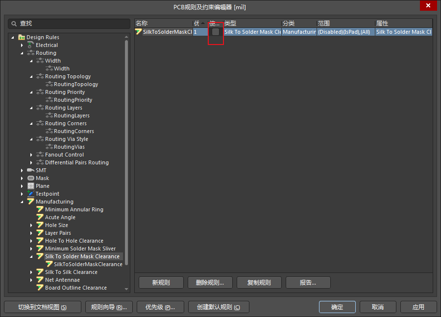
Task: Expand the Plane tree node
Action: pyautogui.click(x=22, y=186)
